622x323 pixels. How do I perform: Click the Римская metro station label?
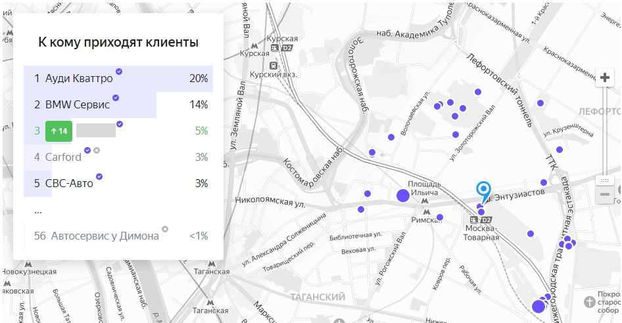427,220
